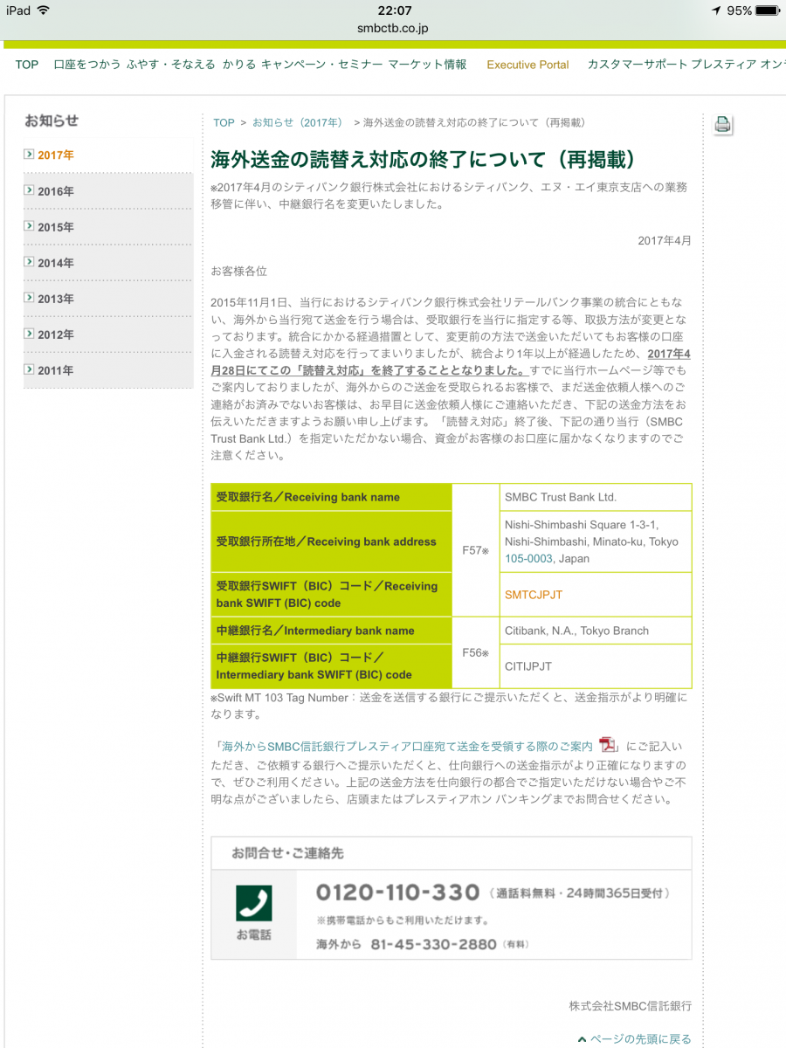Click the Receiving bank SWIFT (BIC) code header
This screenshot has height=1048, width=786.
point(332,595)
